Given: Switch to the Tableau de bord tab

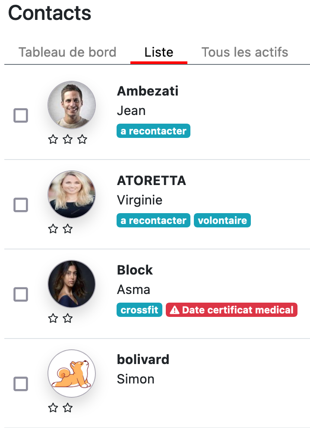Looking at the screenshot, I should tap(67, 52).
